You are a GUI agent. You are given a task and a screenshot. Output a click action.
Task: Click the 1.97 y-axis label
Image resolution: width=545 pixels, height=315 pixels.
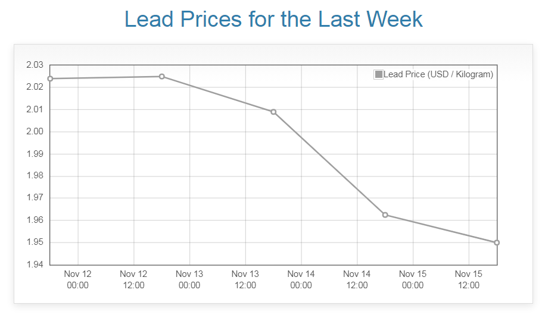click(35, 198)
